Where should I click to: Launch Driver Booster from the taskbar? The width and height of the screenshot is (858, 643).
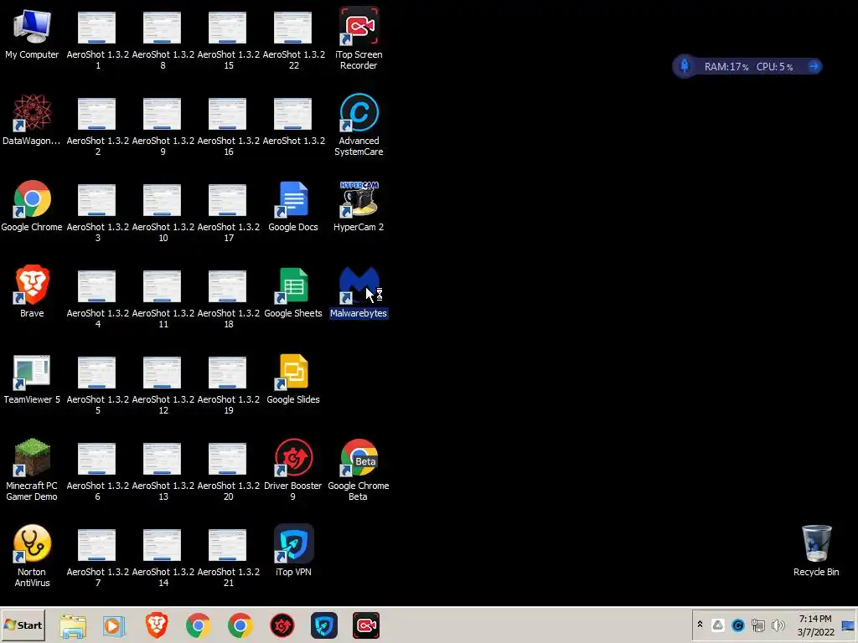(x=282, y=625)
